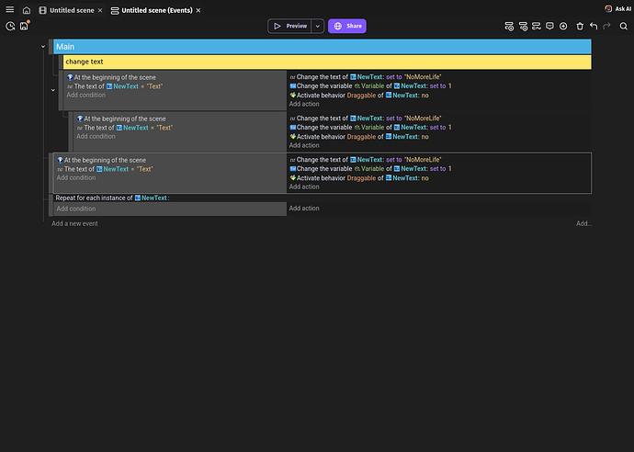Collapse the Main event group

pyautogui.click(x=43, y=47)
